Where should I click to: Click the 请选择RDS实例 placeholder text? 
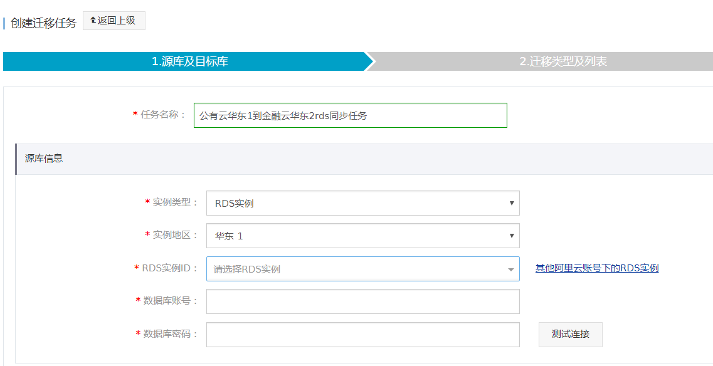[247, 269]
